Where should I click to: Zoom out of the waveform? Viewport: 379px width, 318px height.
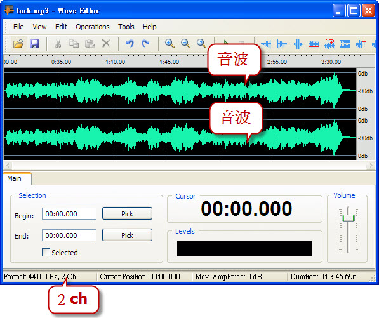pos(185,44)
